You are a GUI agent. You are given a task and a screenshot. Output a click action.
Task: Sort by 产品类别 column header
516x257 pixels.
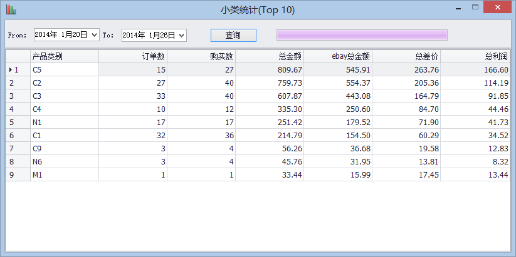[x=65, y=56]
